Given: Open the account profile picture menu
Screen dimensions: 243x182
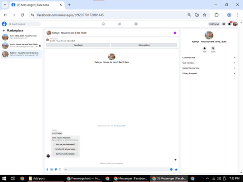Looking at the screenshot, I should coord(235,24).
